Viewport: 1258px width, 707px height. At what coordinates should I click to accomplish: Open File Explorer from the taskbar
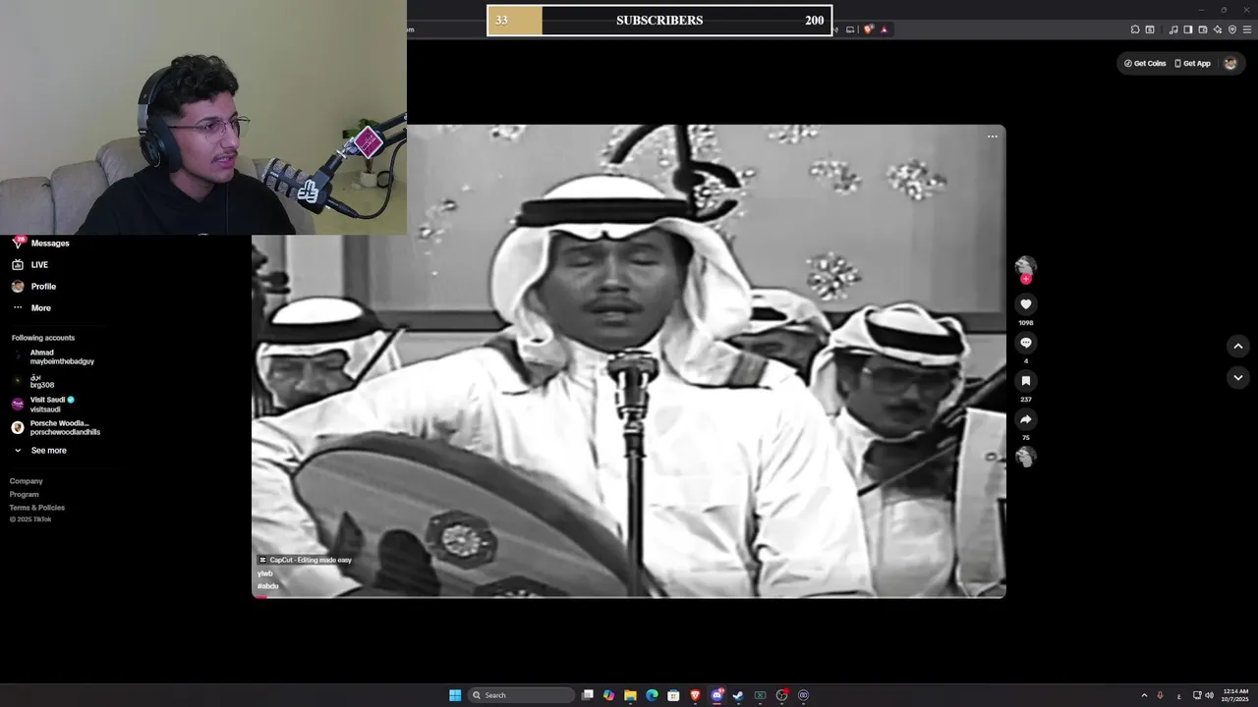[630, 695]
